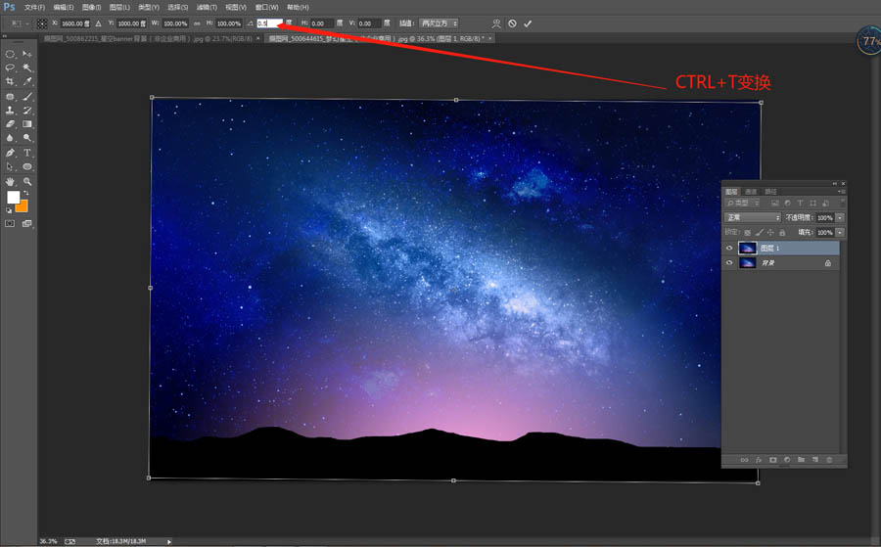Toggle lock transparent pixels
This screenshot has height=547, width=881.
(x=747, y=233)
